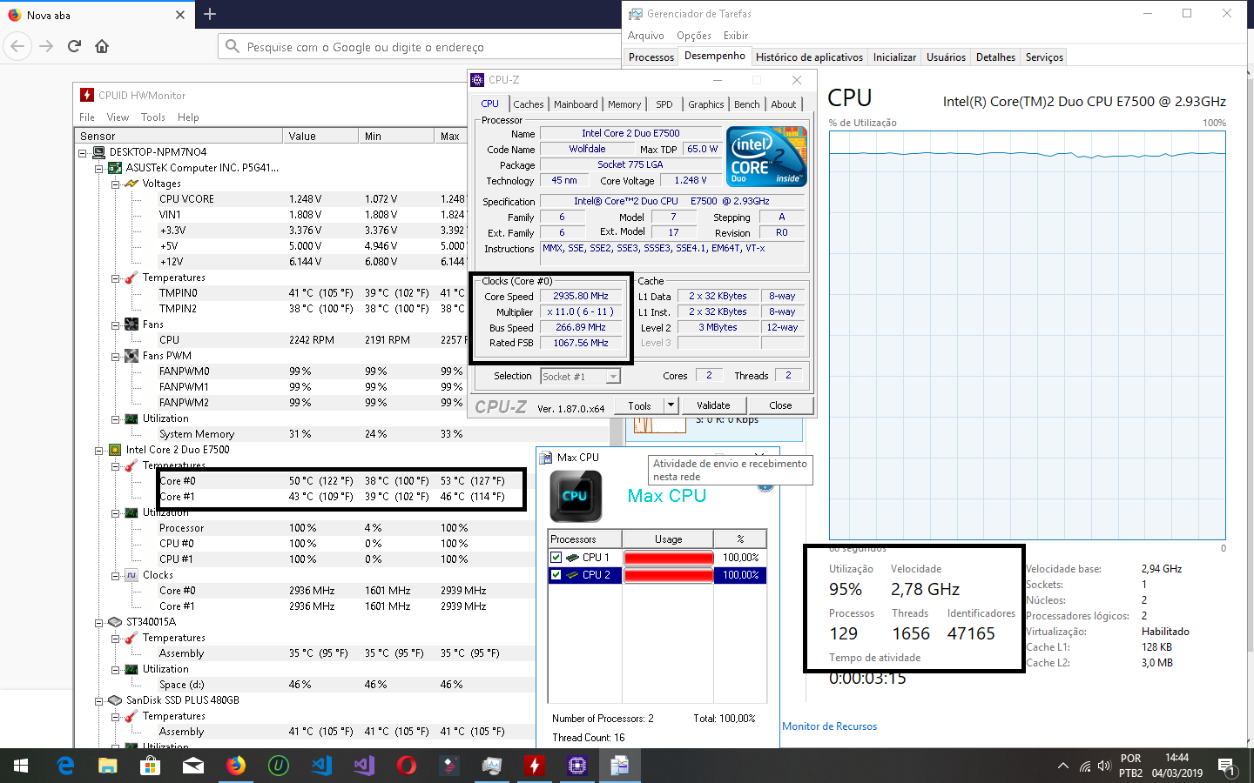The width and height of the screenshot is (1254, 783).
Task: Click the Close button in CPU-Z
Action: (780, 405)
